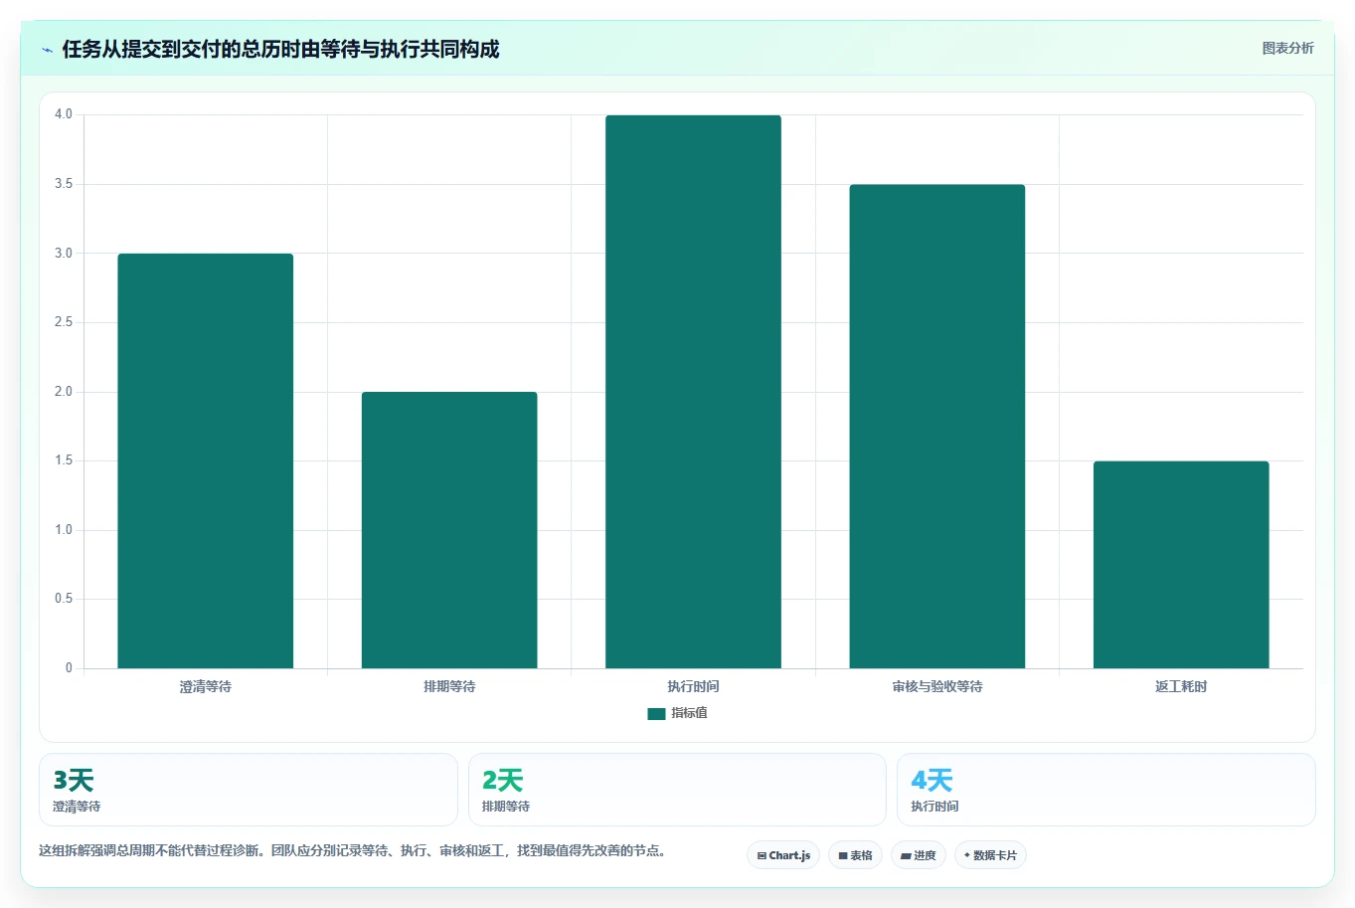1355x908 pixels.
Task: Click the 执行时间 bar in chart
Action: coord(693,392)
